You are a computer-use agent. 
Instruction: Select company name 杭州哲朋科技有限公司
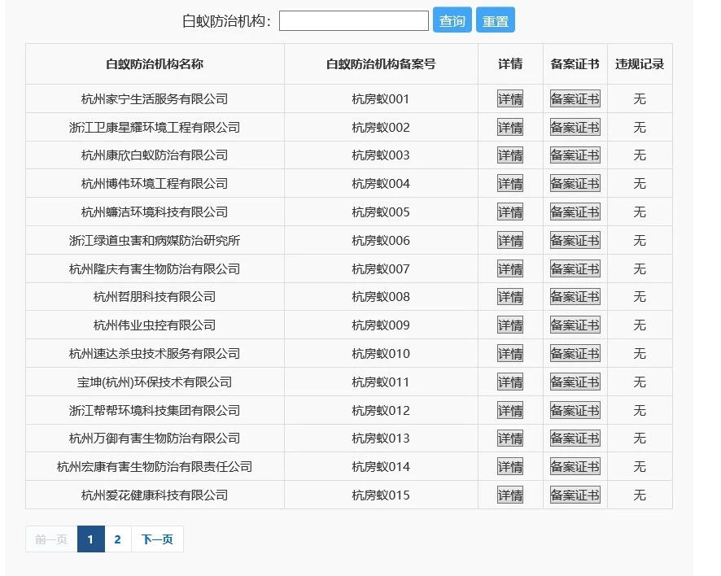(x=155, y=297)
